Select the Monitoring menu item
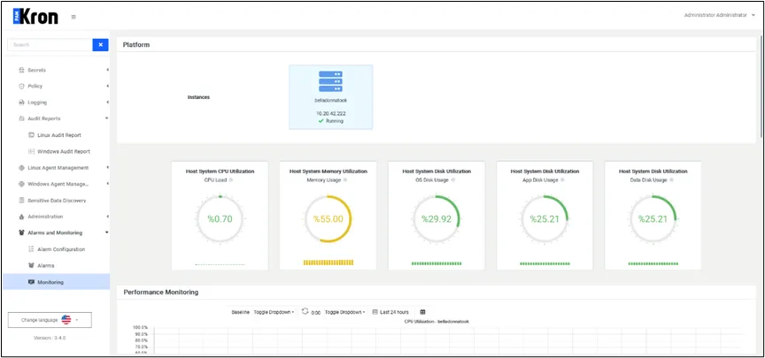 pos(56,282)
